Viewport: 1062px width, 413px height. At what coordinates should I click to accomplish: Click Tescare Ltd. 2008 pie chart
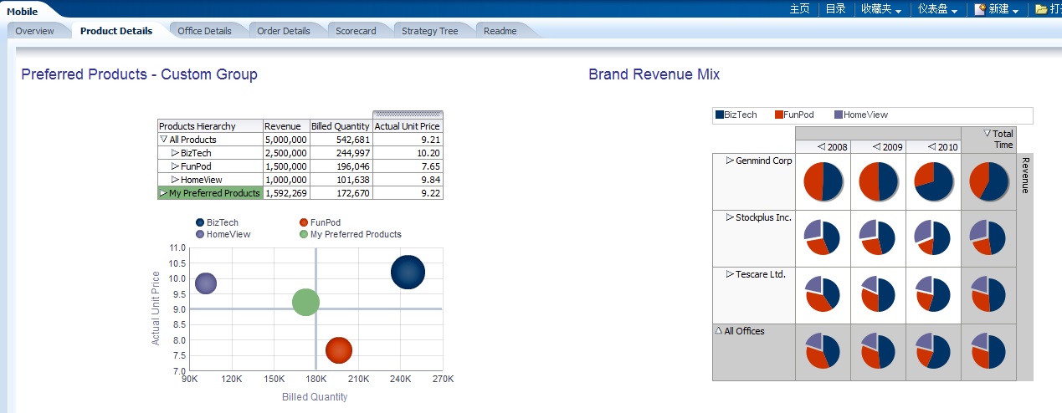tap(823, 294)
